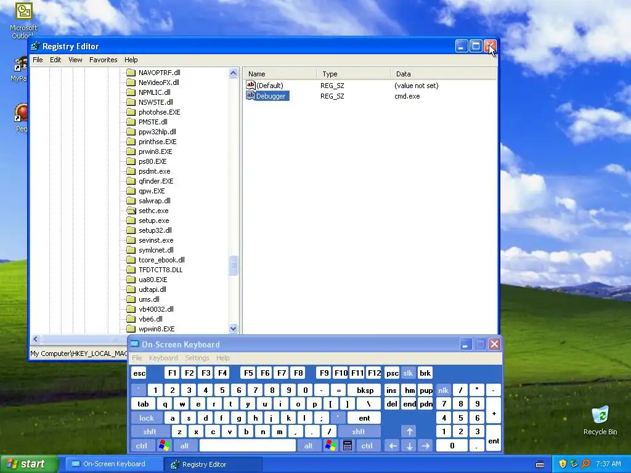Screen dimensions: 631x473
Task: Click the tree pane scroll up arrow
Action: (x=233, y=73)
